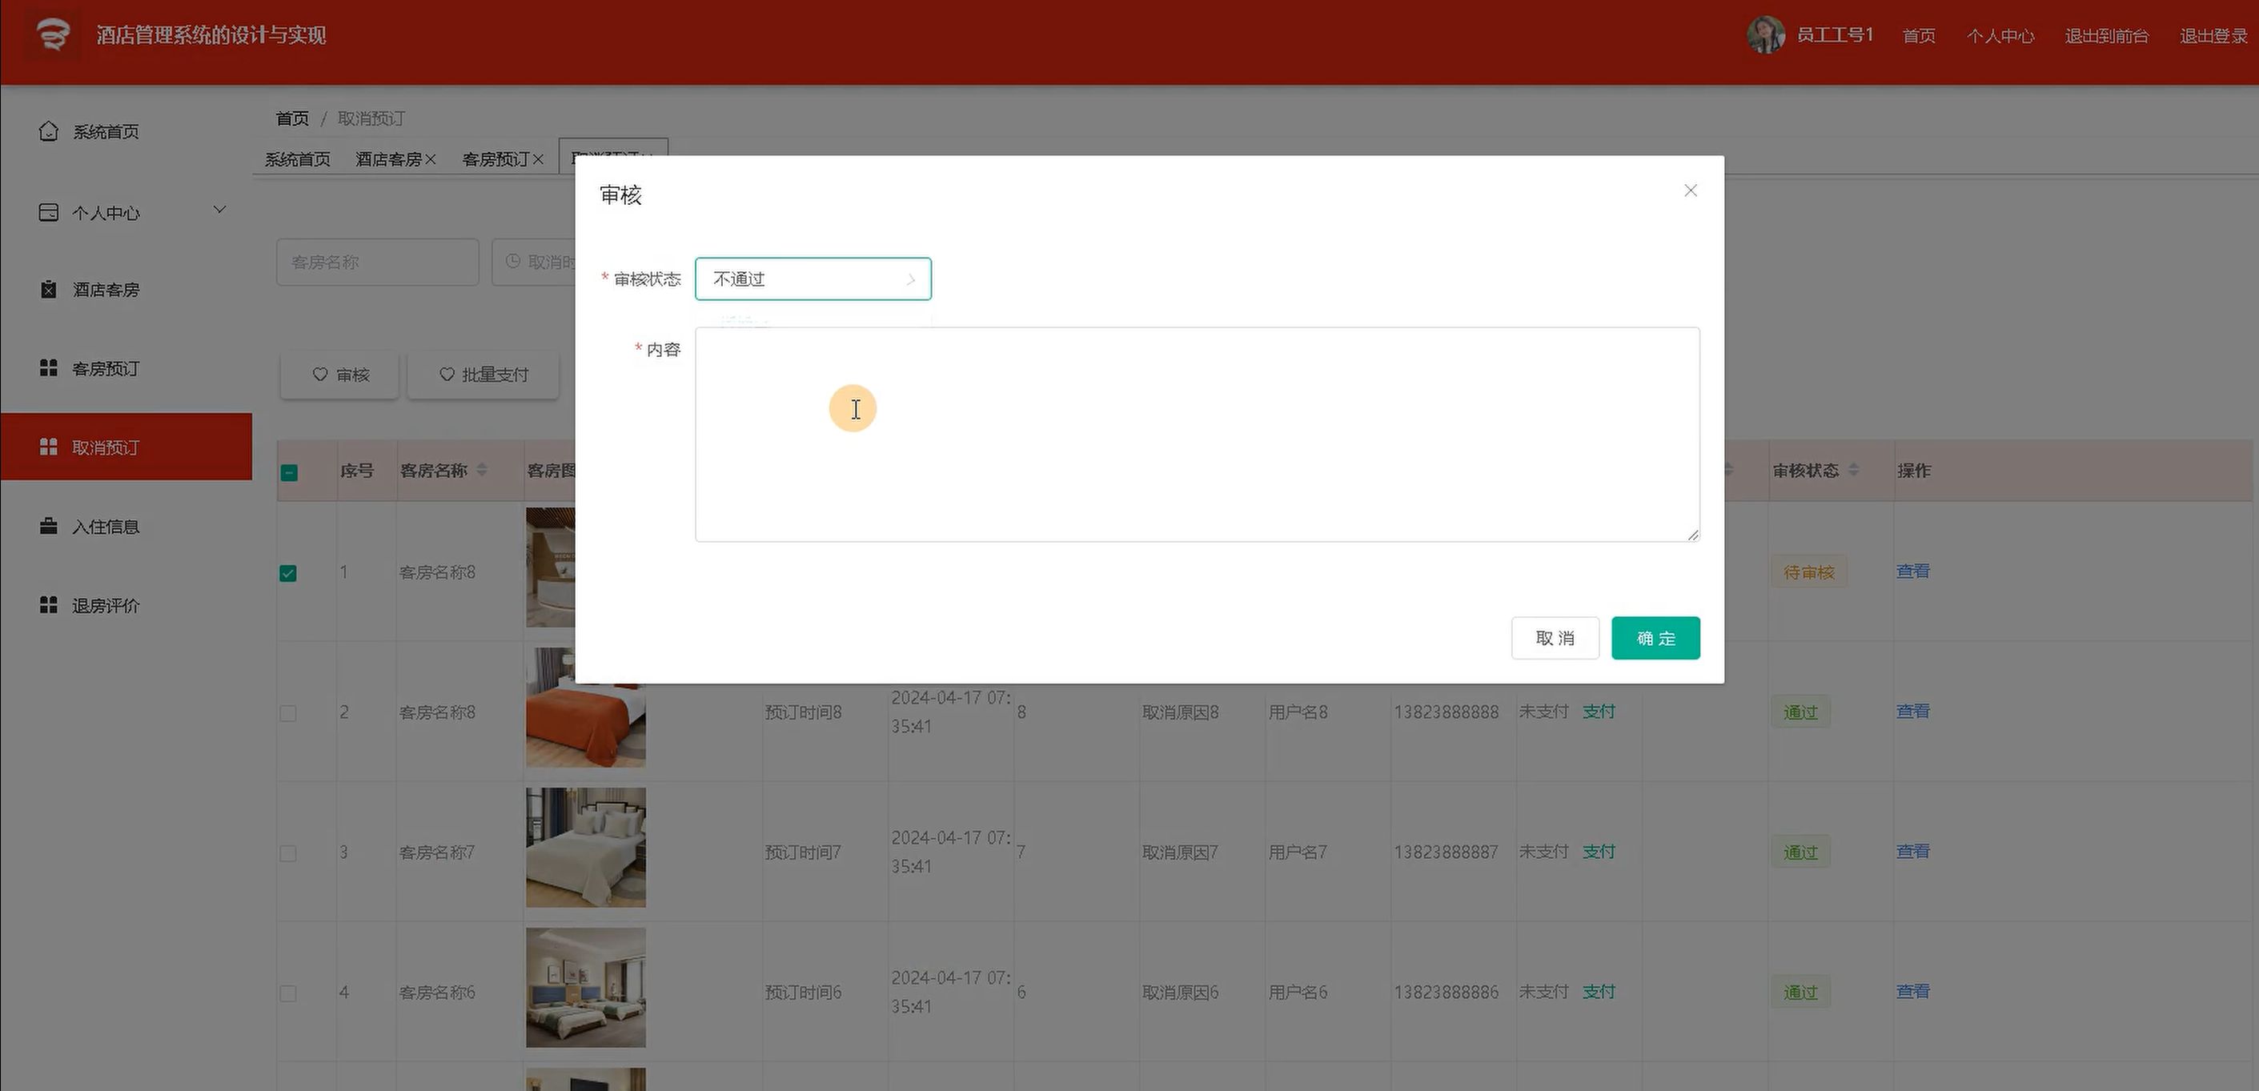Close the 酒店客房 tab via its X
Screen dimensions: 2259x1091
pyautogui.click(x=431, y=159)
